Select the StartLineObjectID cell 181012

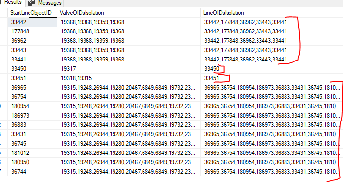32,153
